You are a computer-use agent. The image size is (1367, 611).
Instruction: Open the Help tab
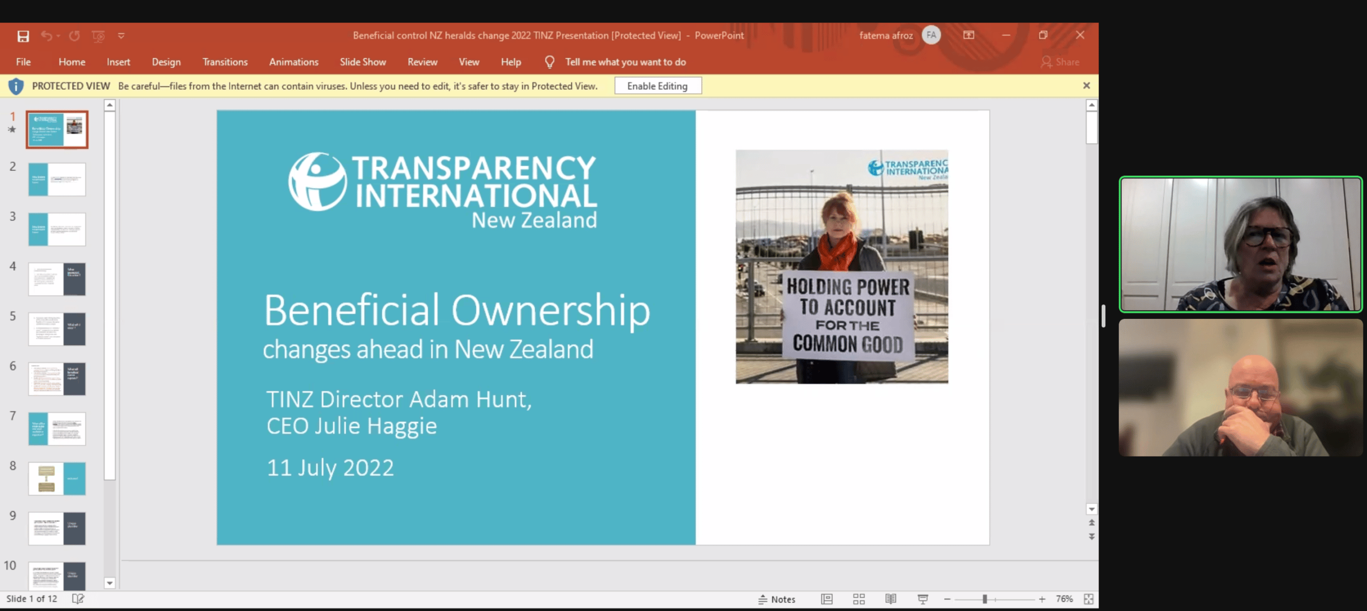510,62
